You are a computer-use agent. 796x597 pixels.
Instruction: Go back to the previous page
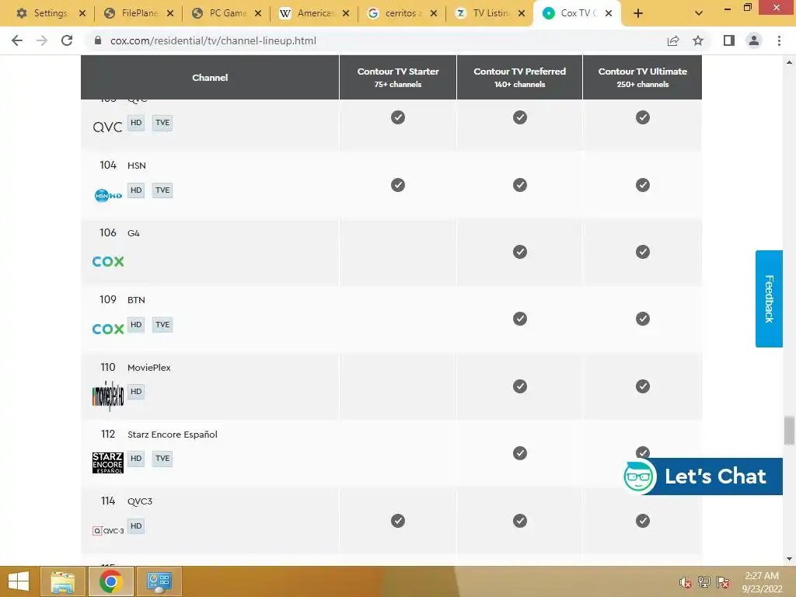point(17,40)
